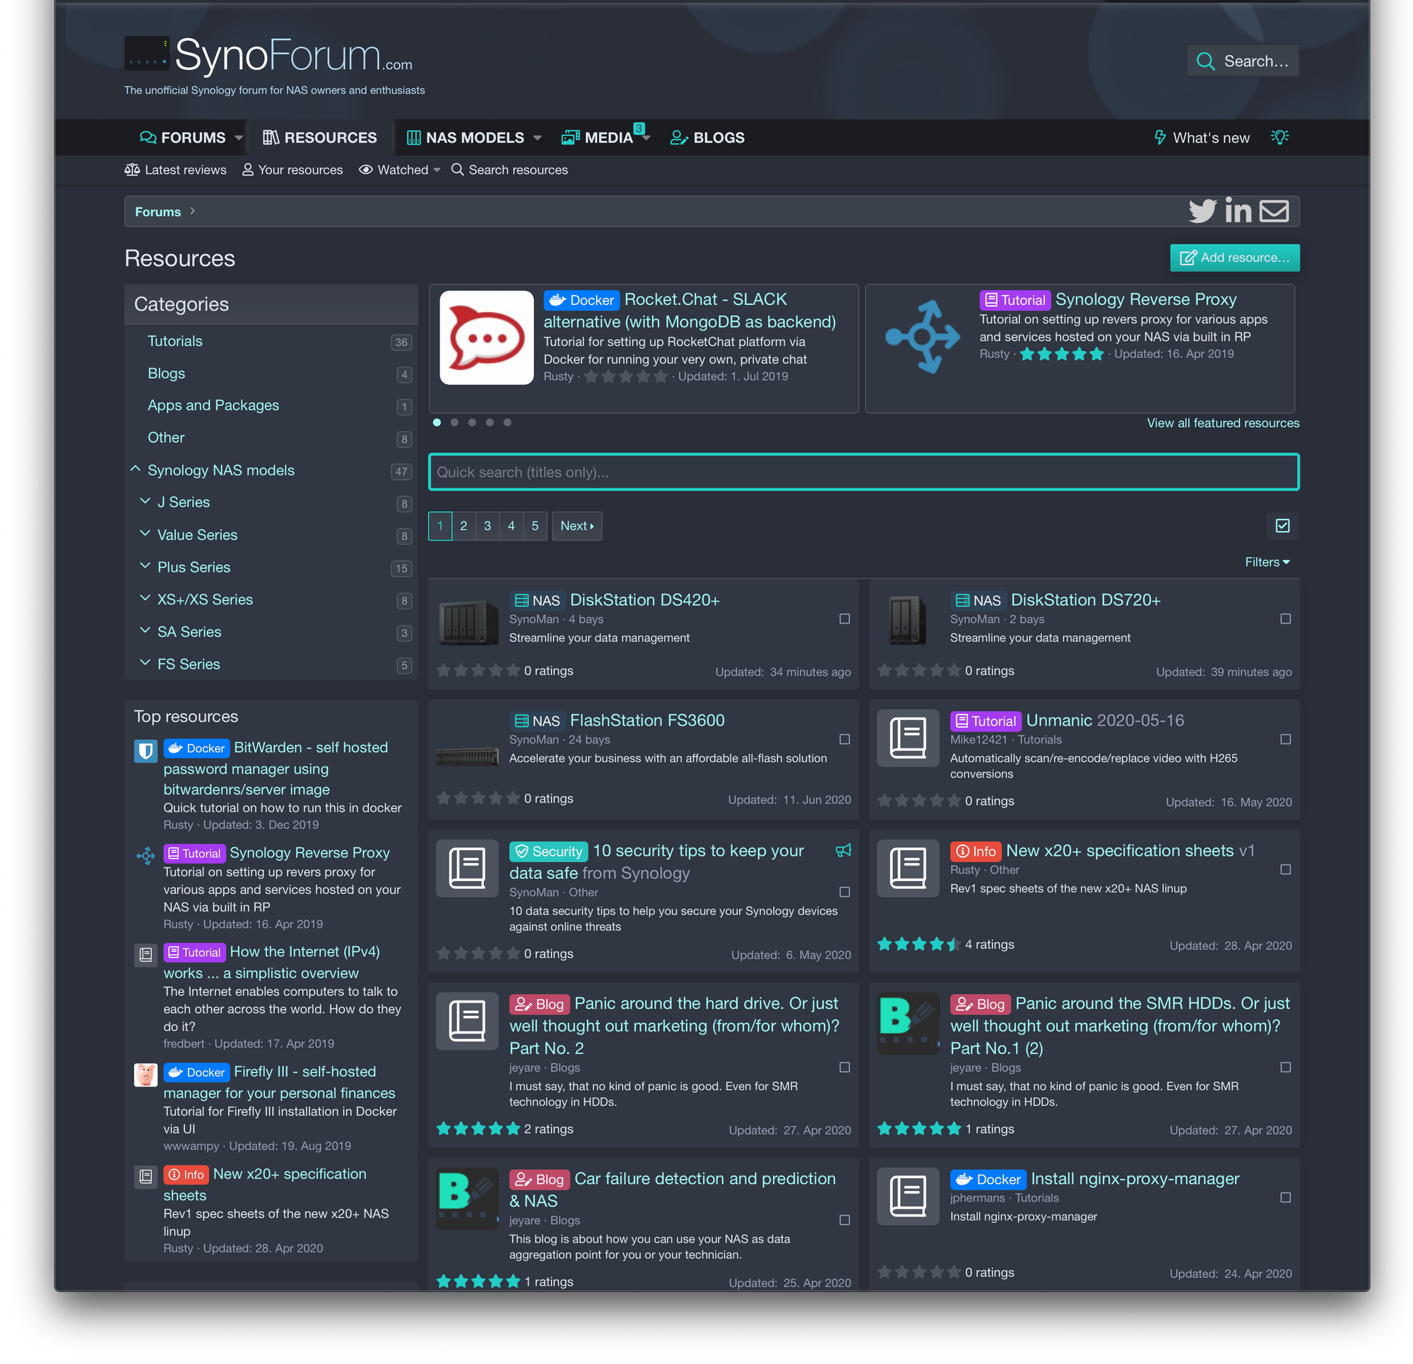Click the Quick search titles input field

click(863, 472)
